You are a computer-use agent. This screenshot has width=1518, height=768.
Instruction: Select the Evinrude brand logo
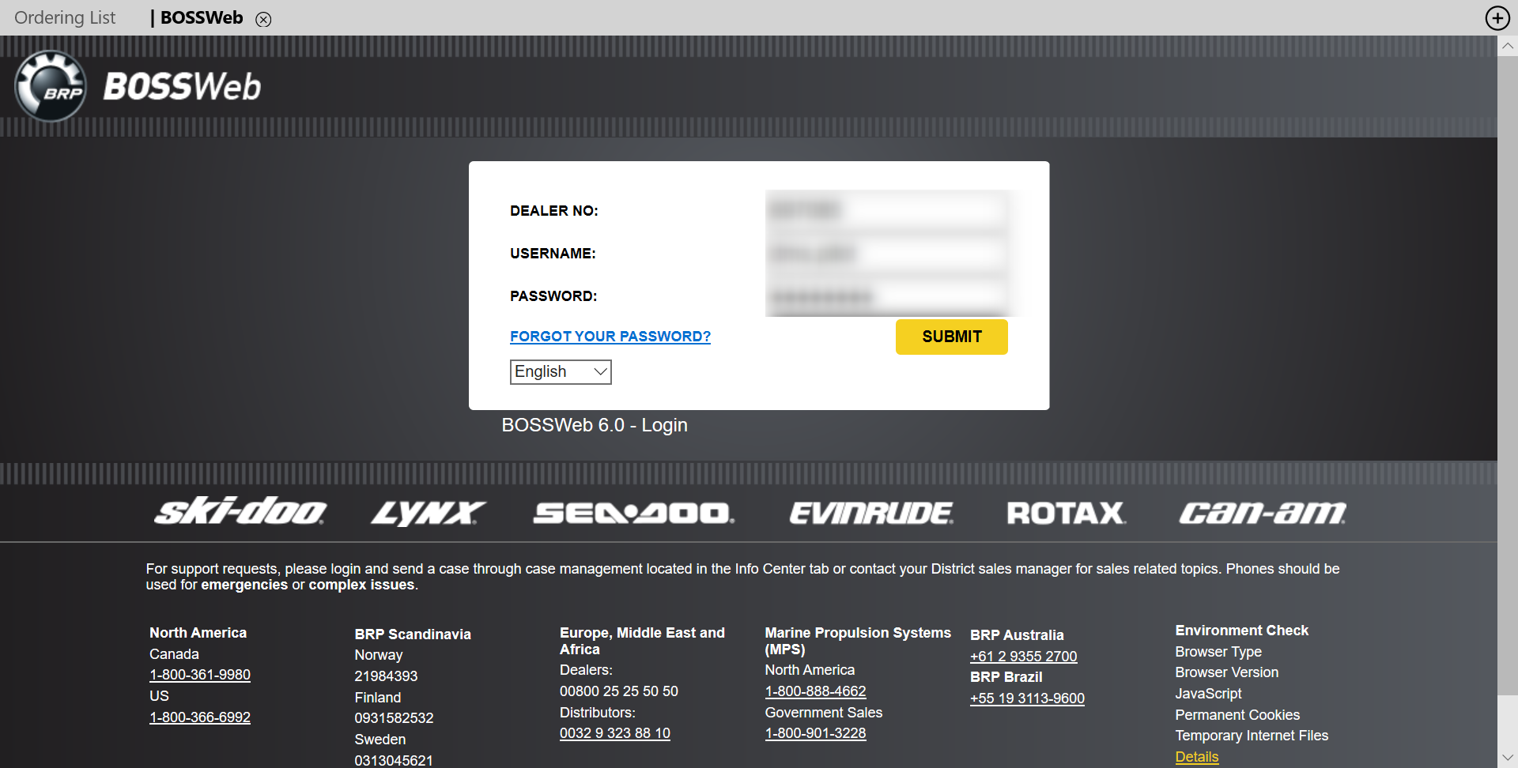pos(870,514)
